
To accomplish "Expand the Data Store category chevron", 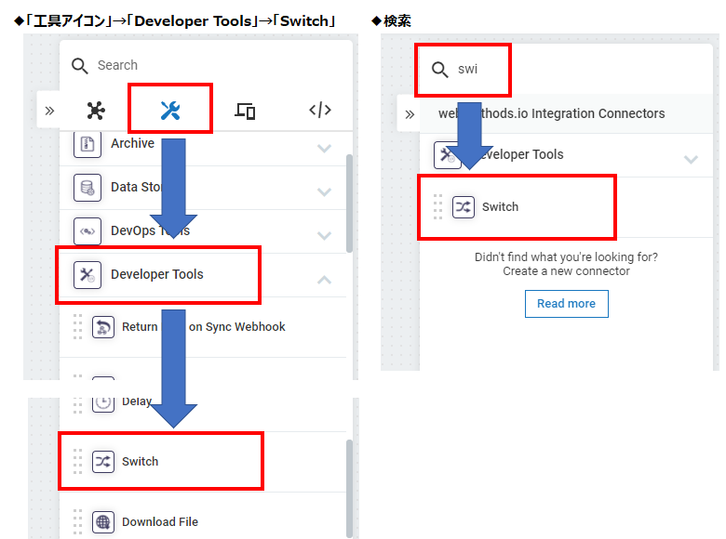I will pyautogui.click(x=324, y=191).
